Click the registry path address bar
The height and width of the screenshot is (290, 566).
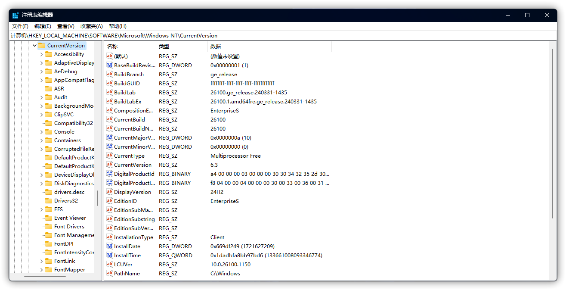click(x=283, y=35)
